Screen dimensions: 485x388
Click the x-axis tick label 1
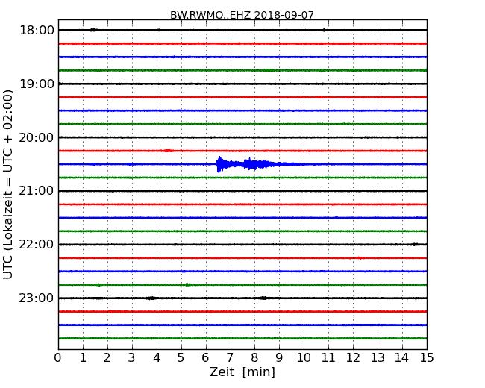(x=83, y=357)
